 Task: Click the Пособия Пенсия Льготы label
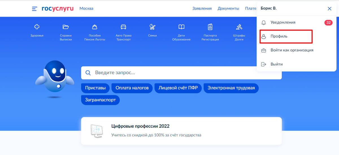pos(95,37)
